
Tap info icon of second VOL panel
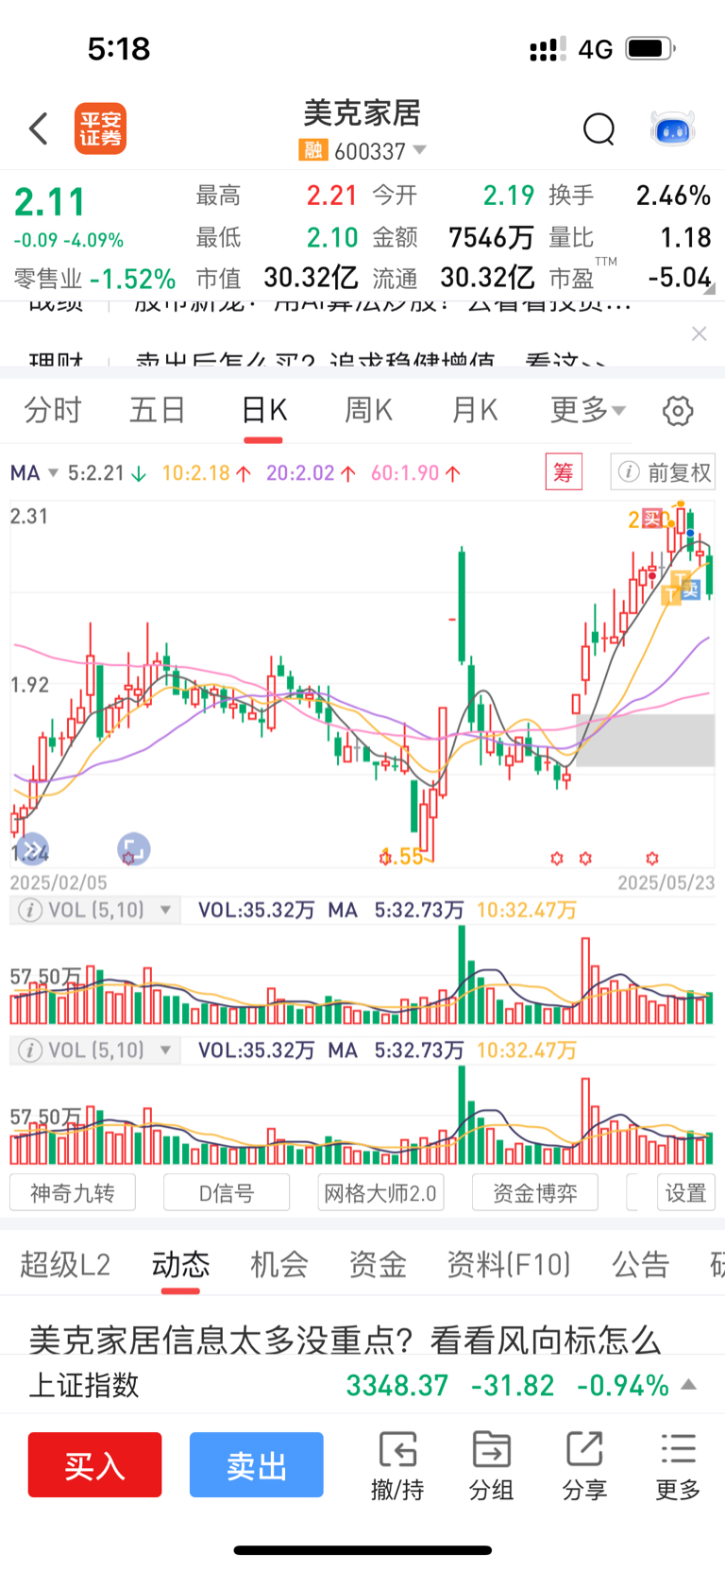coord(30,1050)
